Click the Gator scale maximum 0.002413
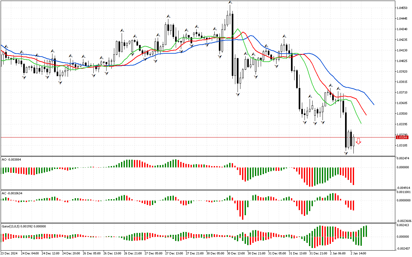This screenshot has height=257, width=412. [x=402, y=225]
